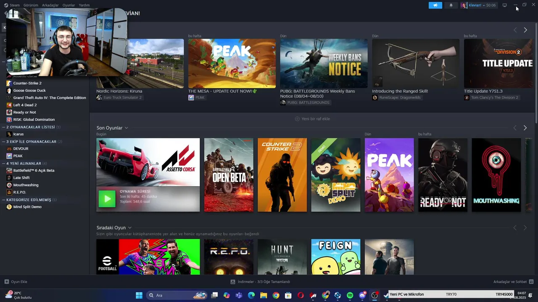Viewport: 538px width, 302px height.
Task: Open Mind Split Demo cover
Action: [x=335, y=175]
